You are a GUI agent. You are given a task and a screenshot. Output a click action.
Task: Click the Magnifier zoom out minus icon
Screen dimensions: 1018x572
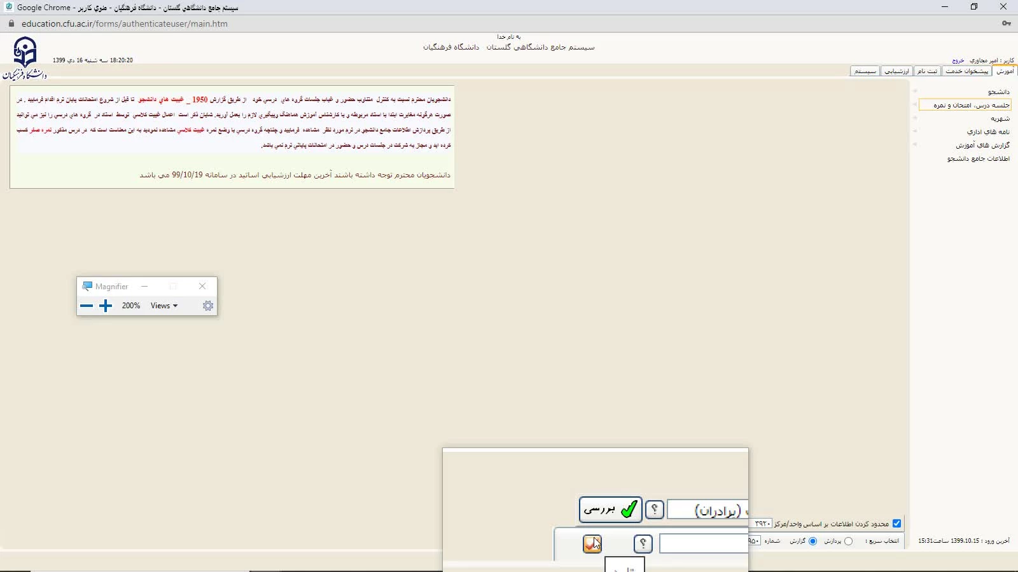[x=87, y=306]
